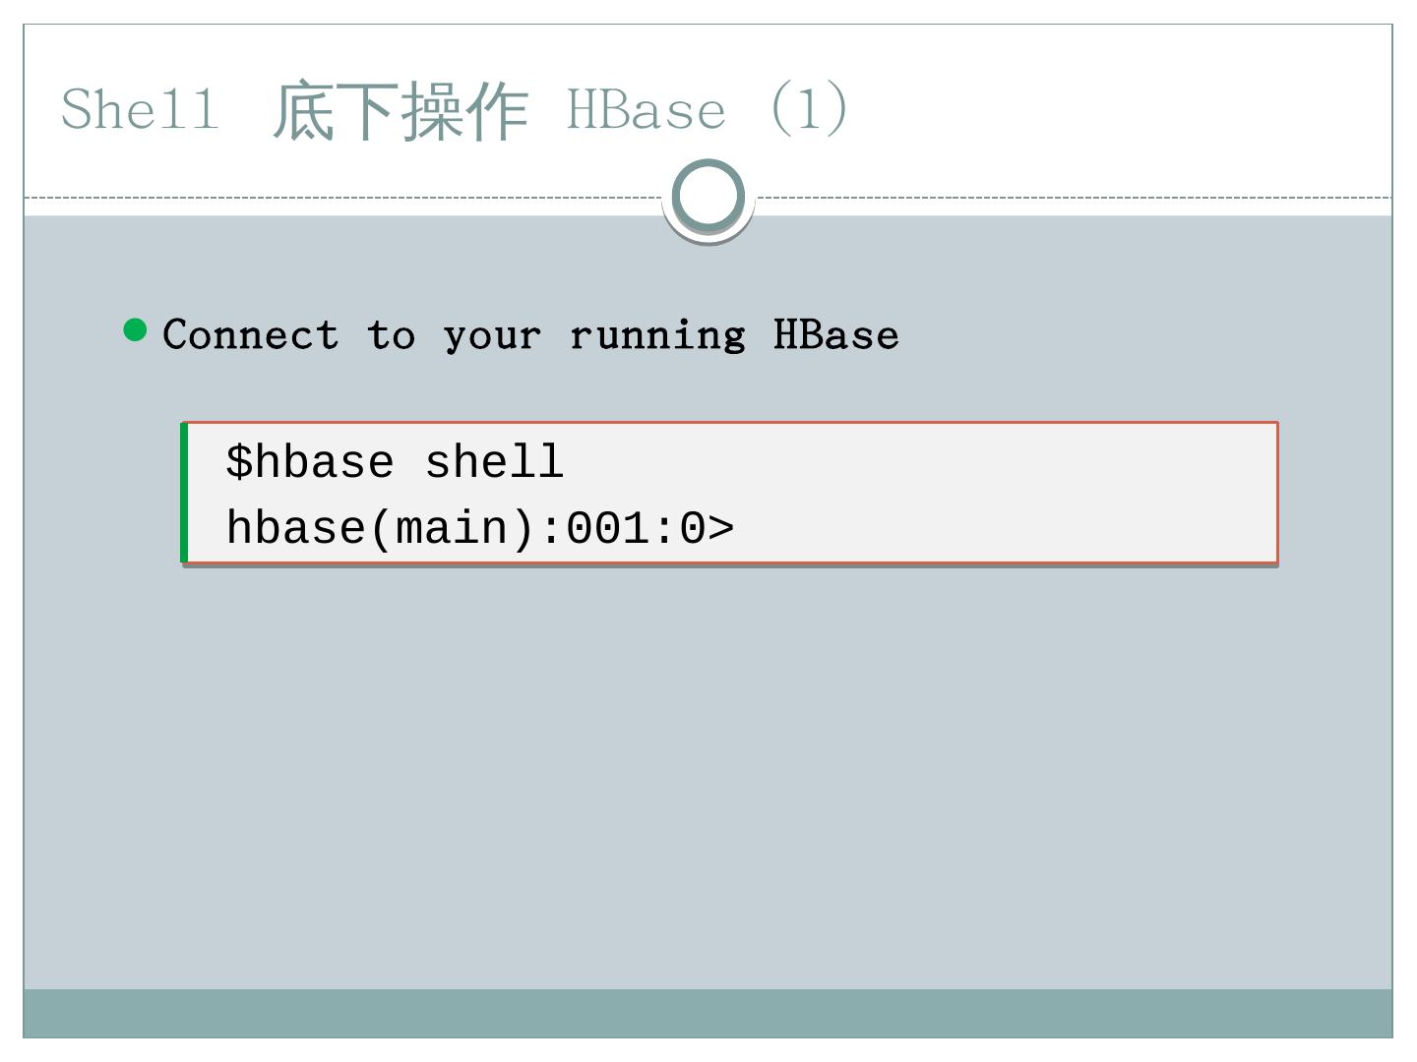This screenshot has height=1062, width=1417.
Task: Select the word "Shell" in slide title
Action: point(141,108)
